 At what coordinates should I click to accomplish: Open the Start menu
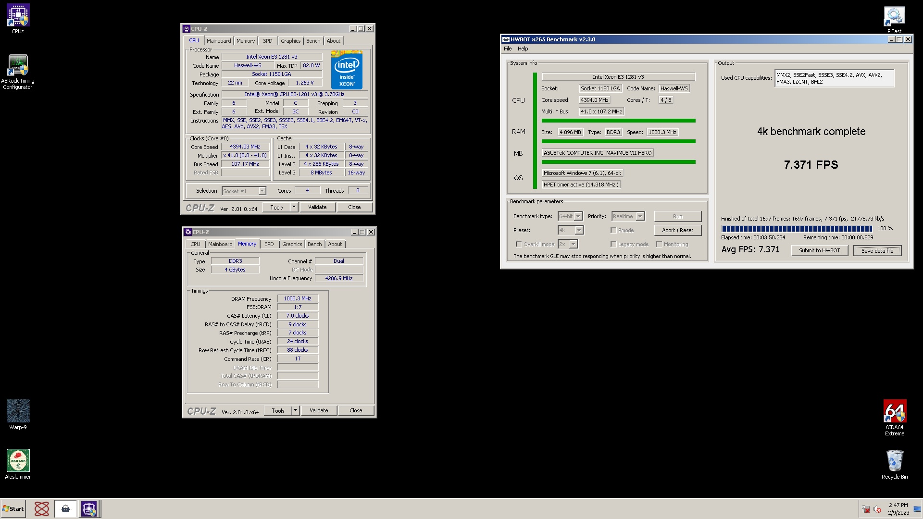click(13, 509)
